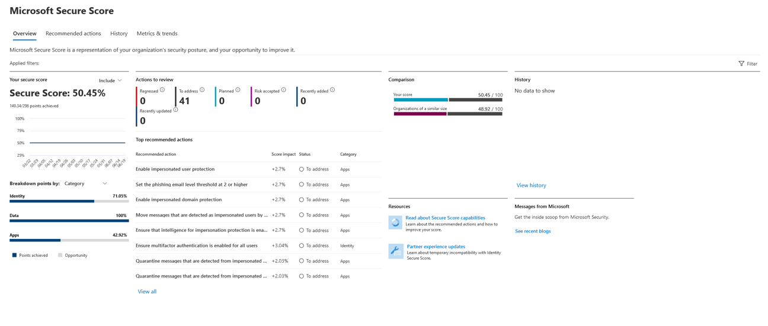Open Move messages detected as impersonated users action
This screenshot has height=326, width=768.
tap(201, 215)
